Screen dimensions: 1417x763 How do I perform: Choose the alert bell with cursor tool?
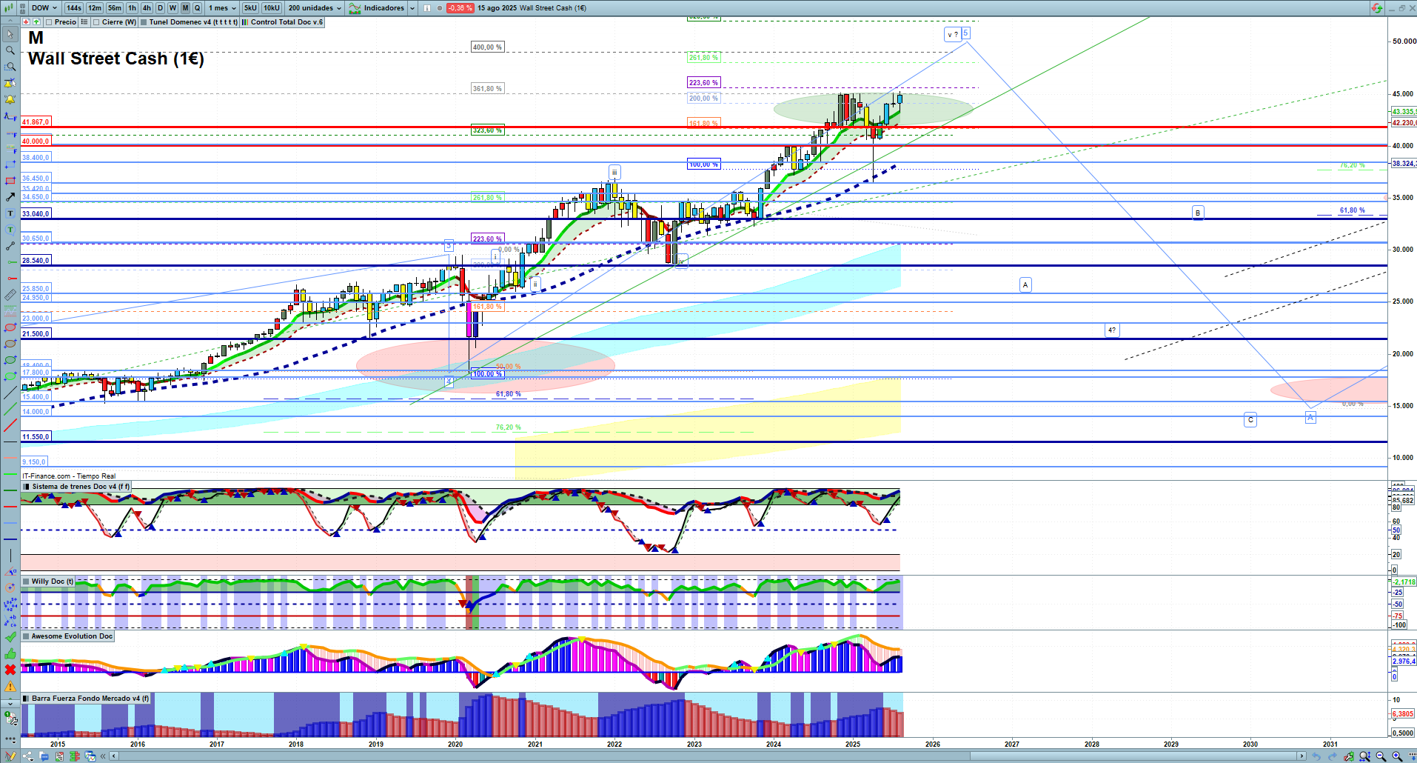tap(10, 83)
